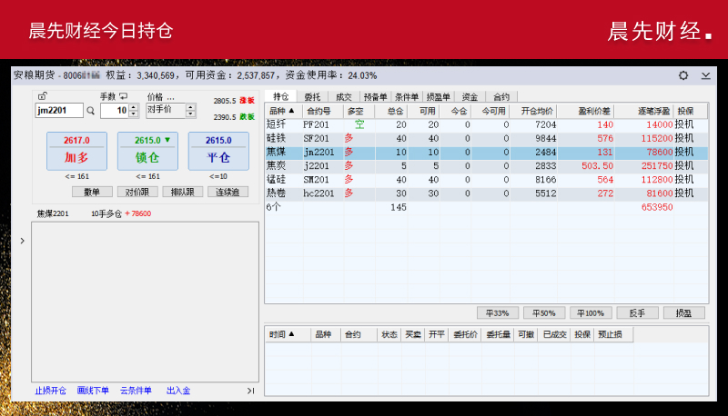This screenshot has height=416, width=728.
Task: Open the 条件单 tab
Action: pos(406,96)
